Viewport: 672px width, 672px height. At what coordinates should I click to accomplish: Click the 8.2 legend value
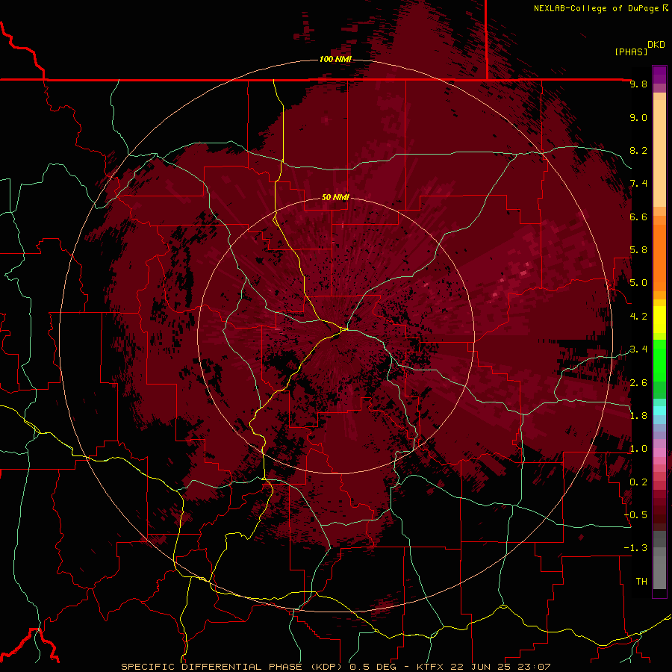pos(638,150)
